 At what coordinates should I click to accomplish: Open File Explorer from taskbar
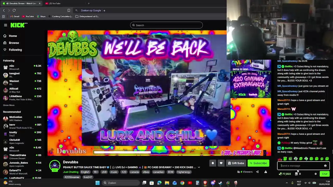tap(167, 183)
